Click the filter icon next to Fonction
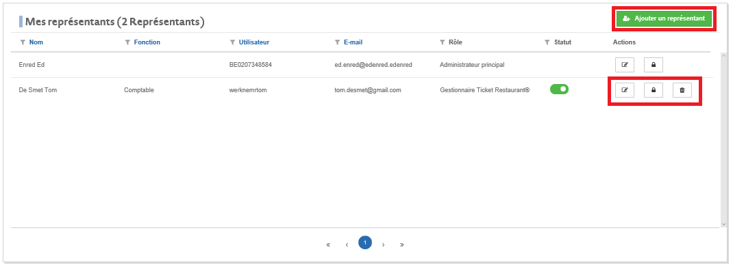733x267 pixels. pos(127,42)
